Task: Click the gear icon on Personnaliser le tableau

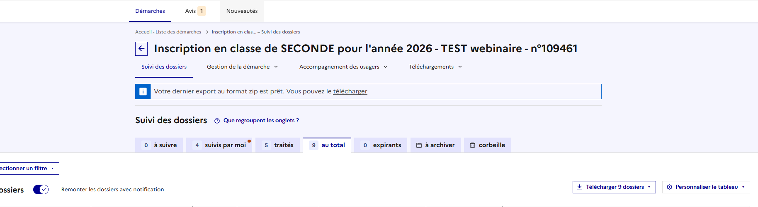Action: coord(669,187)
